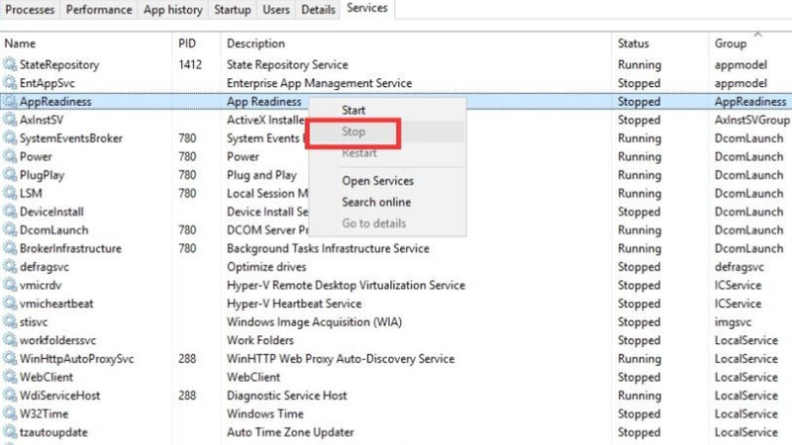The image size is (792, 445).
Task: Click the stisvc service gear icon
Action: (10, 321)
